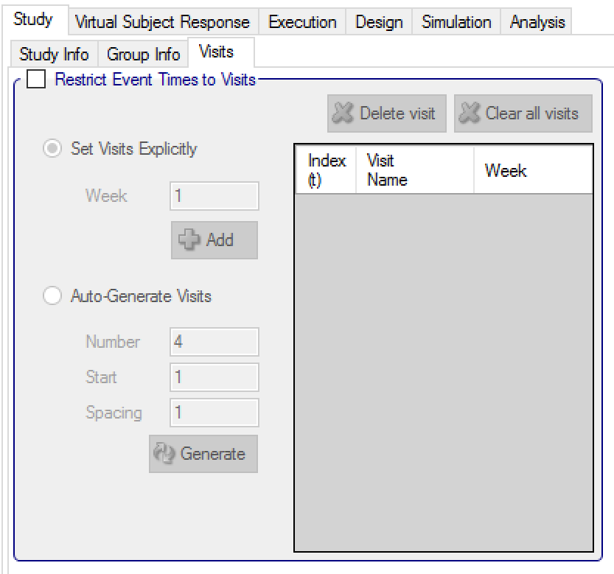Click the Index (t) column header
The image size is (614, 574).
(326, 170)
